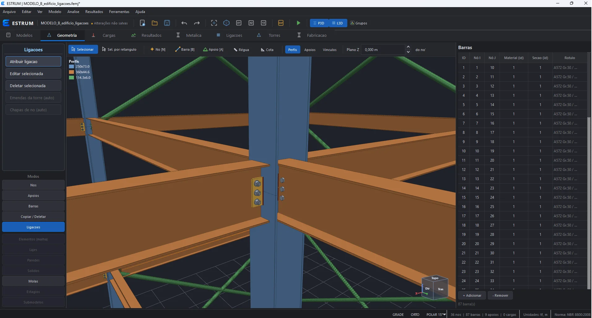The height and width of the screenshot is (318, 592).
Task: Decrease Plano Z value with down arrow
Action: tap(408, 52)
